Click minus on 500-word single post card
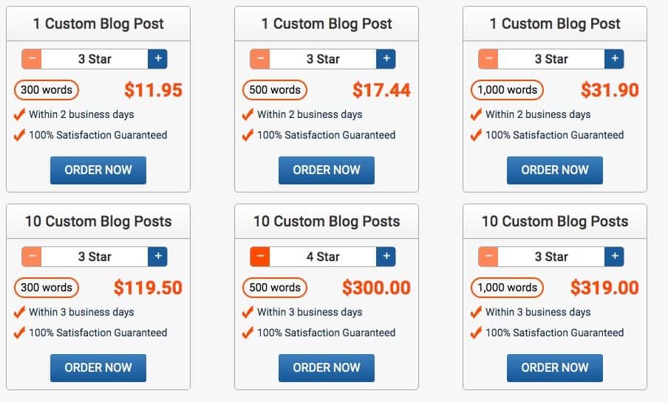The image size is (668, 402). [x=260, y=59]
